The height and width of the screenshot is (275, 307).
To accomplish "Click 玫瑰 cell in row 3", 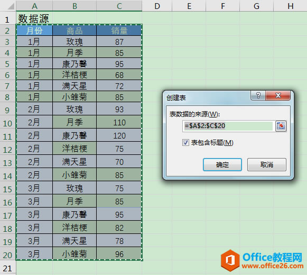I will click(x=75, y=42).
